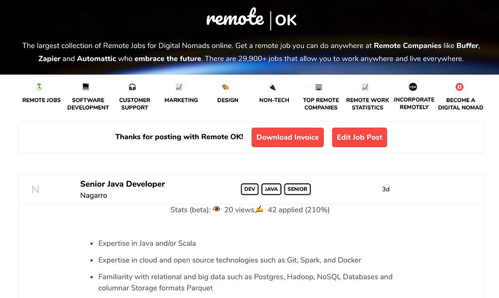Viewport: 499px width, 298px height.
Task: Click the Nagarro N company logo
Action: point(35,189)
